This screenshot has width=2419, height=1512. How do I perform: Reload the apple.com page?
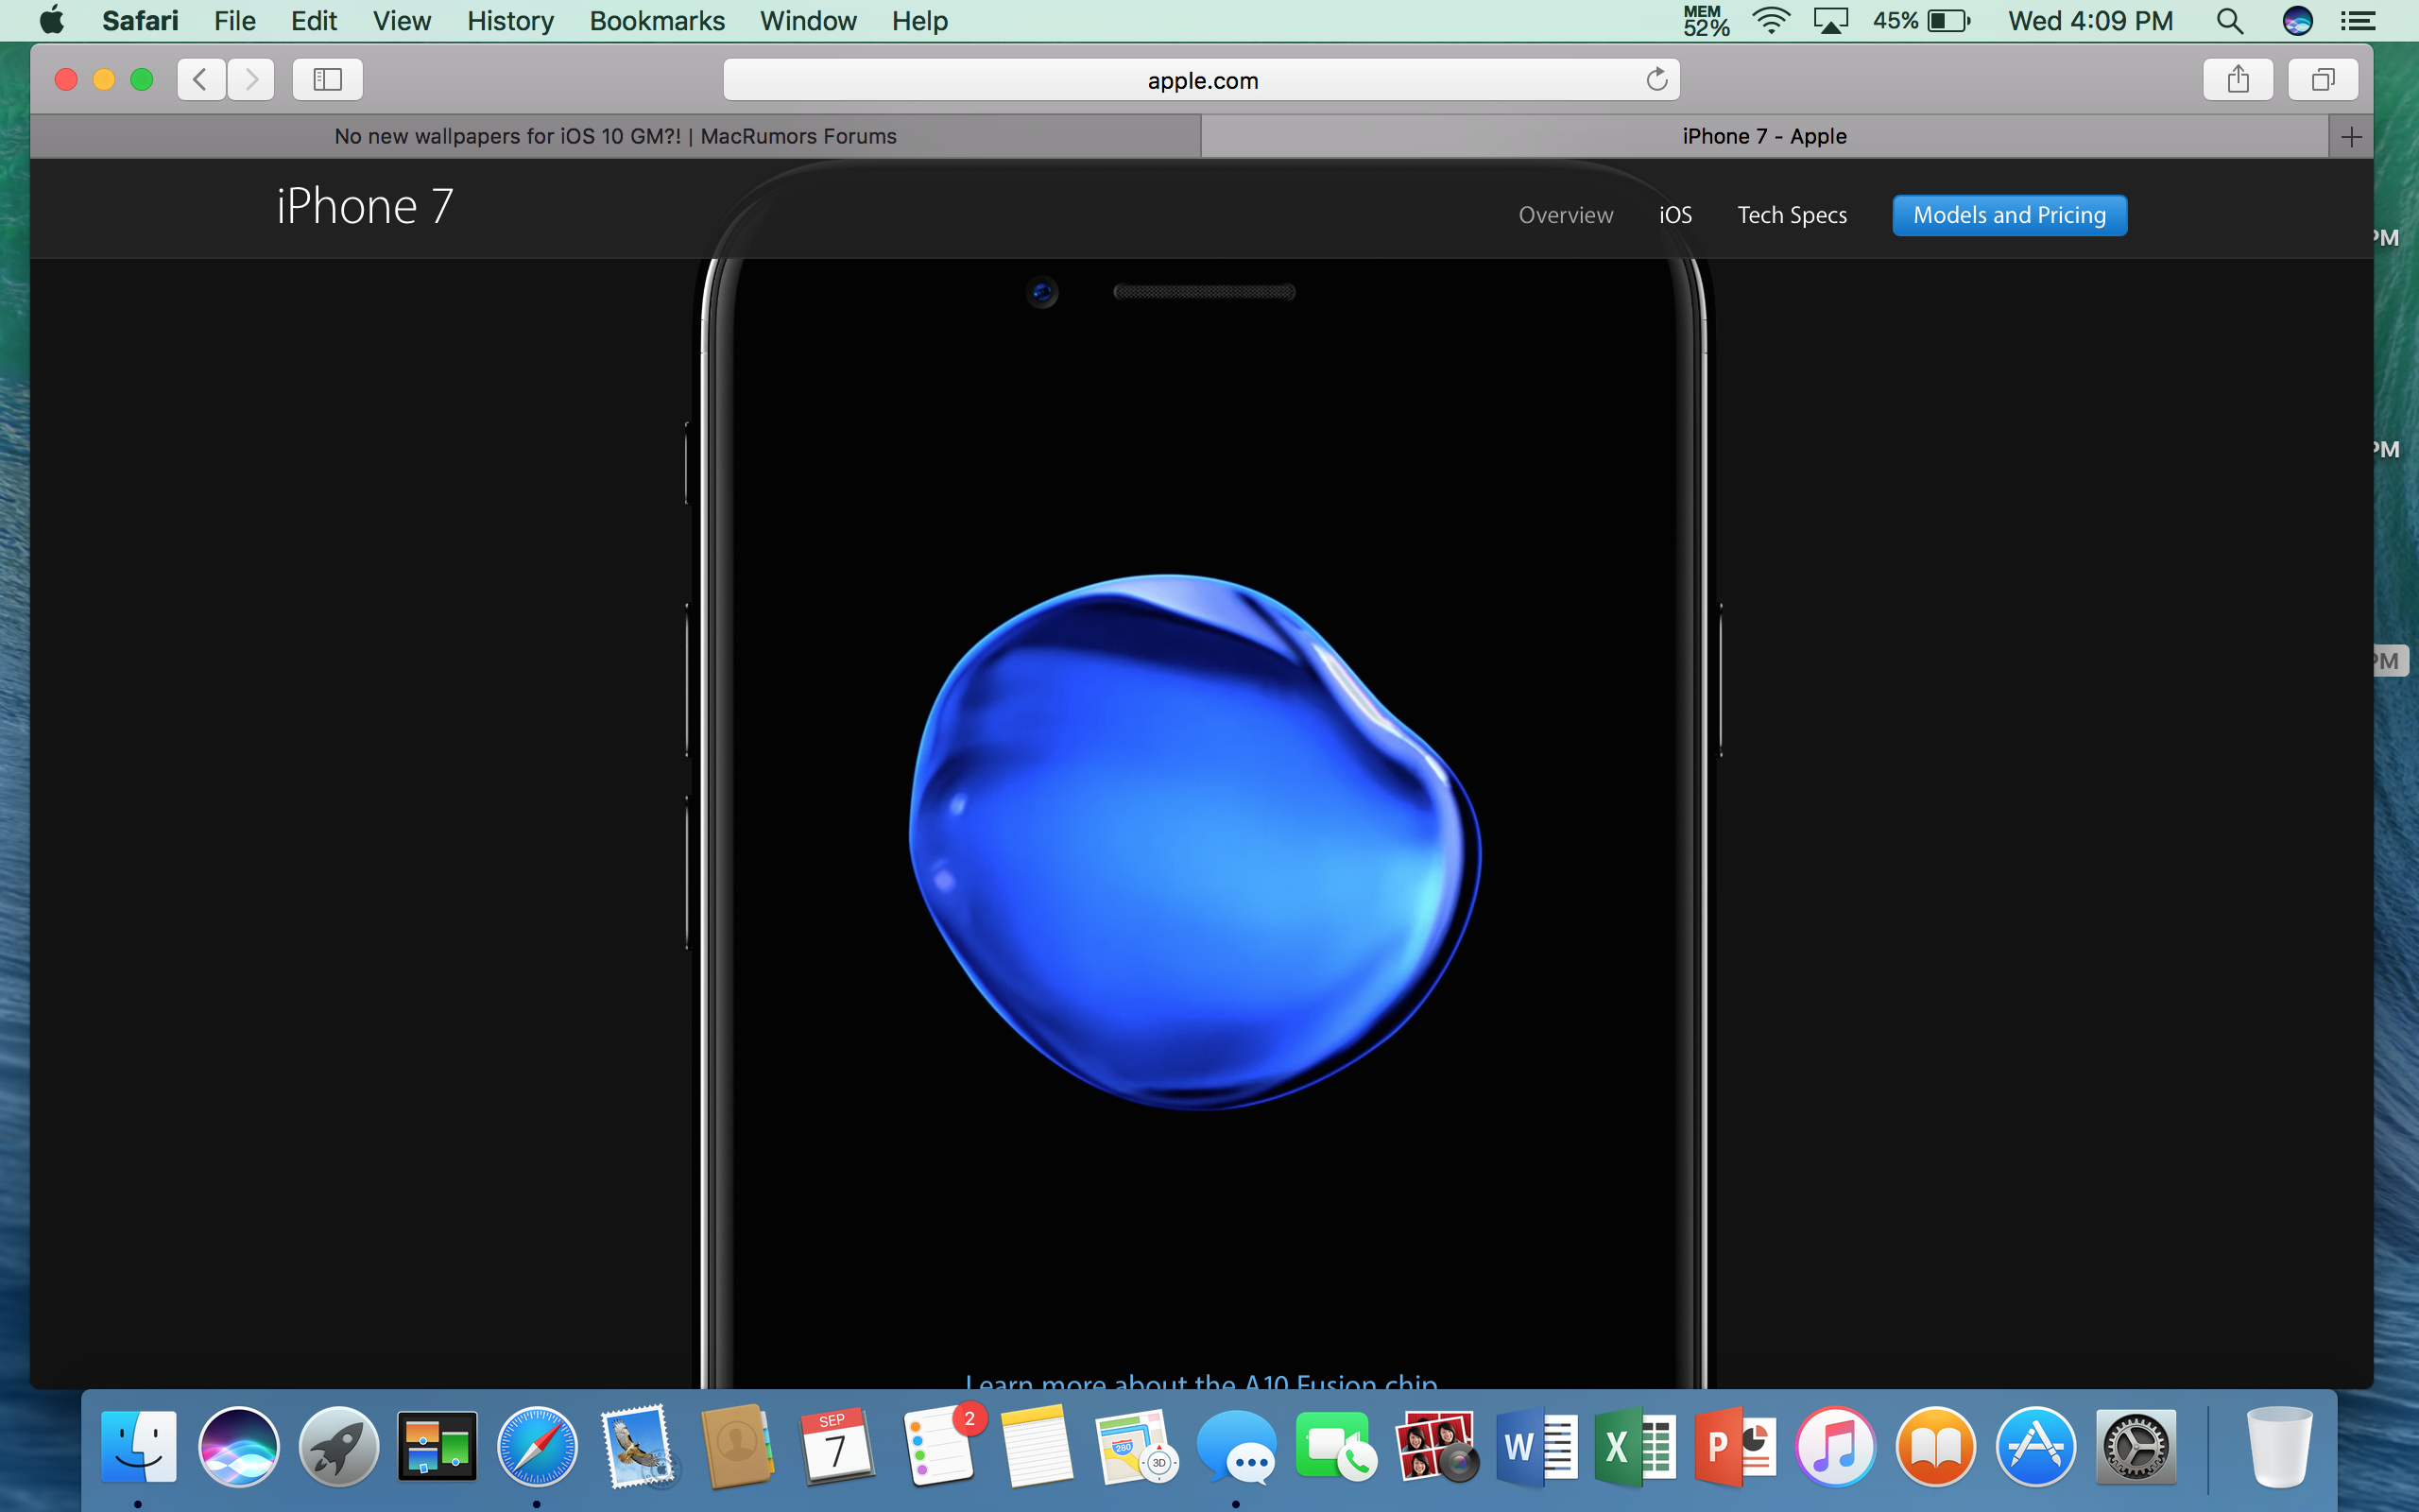point(1656,79)
